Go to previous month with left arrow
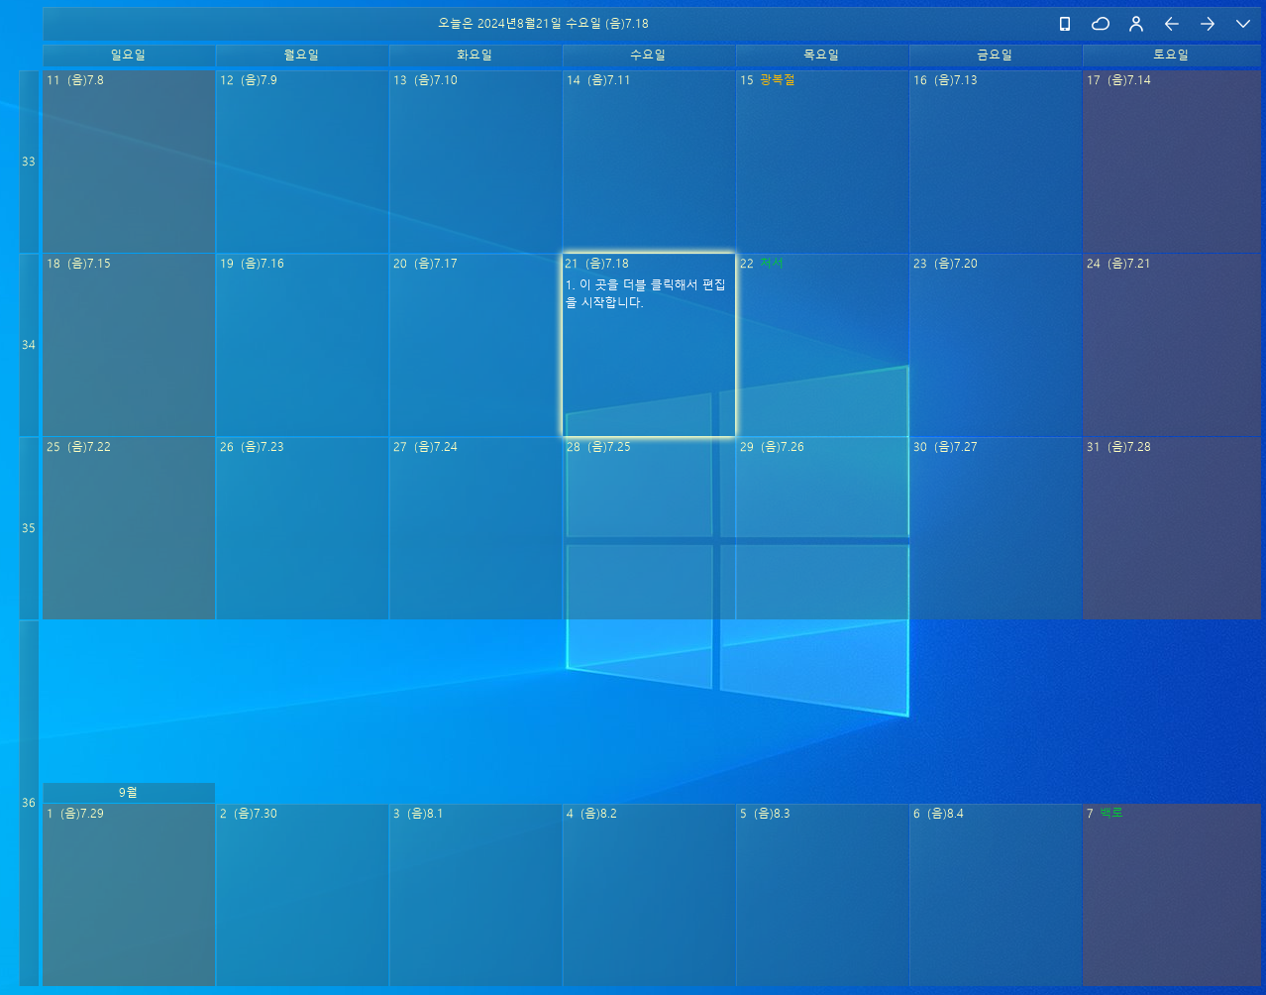This screenshot has width=1266, height=995. coord(1172,24)
